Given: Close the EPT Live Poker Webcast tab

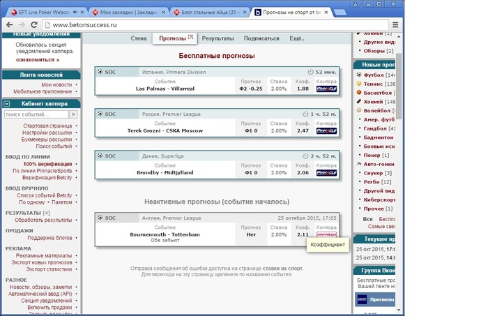Looking at the screenshot, I should coord(82,12).
